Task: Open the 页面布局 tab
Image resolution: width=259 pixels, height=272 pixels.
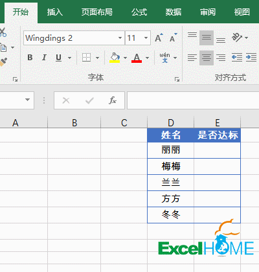Action: (96, 12)
